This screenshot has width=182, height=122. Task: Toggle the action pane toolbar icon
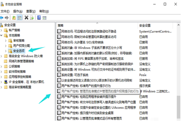tap(44, 18)
